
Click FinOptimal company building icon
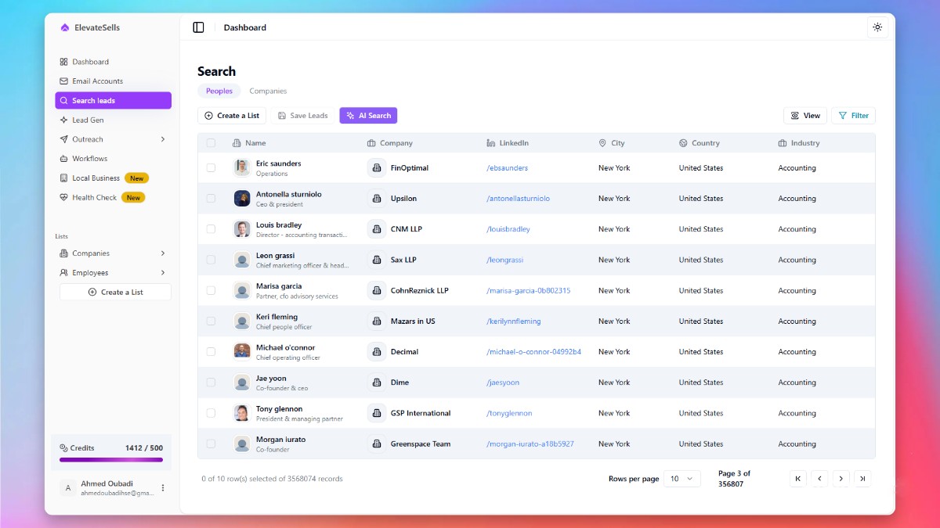377,168
